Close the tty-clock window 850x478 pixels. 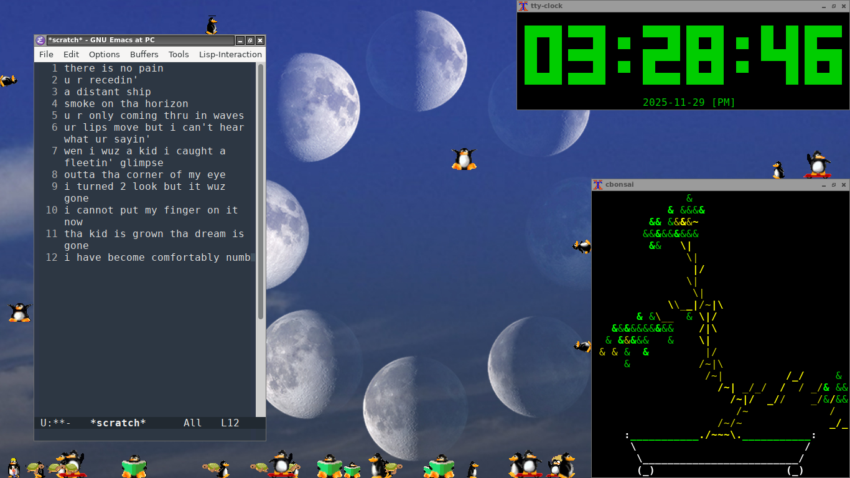pyautogui.click(x=844, y=6)
